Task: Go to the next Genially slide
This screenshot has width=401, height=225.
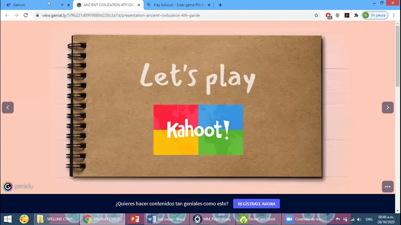Action: [x=388, y=107]
